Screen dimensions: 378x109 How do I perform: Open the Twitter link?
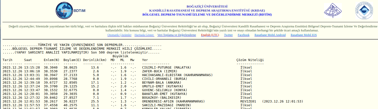(x=228, y=35)
